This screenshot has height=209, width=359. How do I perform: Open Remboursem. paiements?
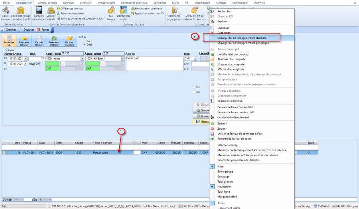[x=147, y=8]
